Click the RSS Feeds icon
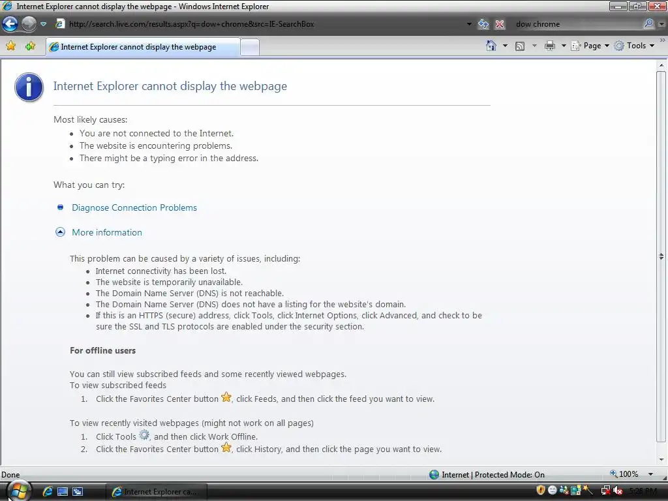Viewport: 668px width, 501px height. [520, 46]
